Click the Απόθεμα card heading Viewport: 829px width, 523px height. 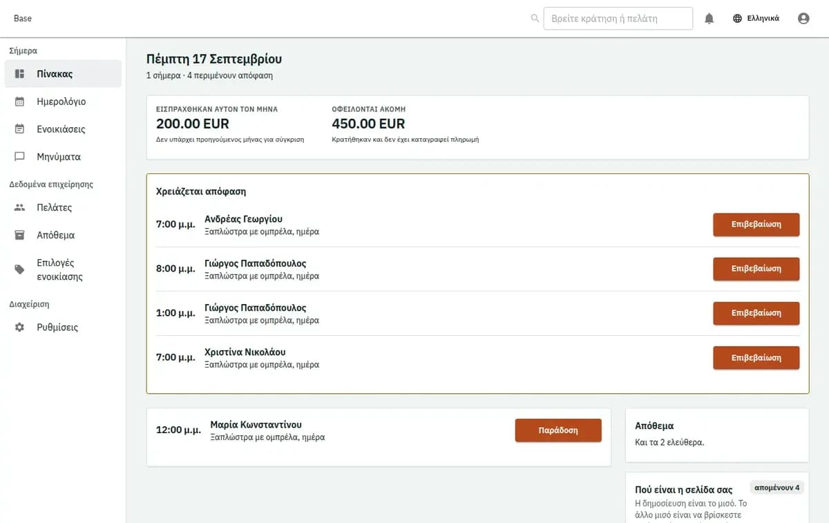click(x=654, y=426)
